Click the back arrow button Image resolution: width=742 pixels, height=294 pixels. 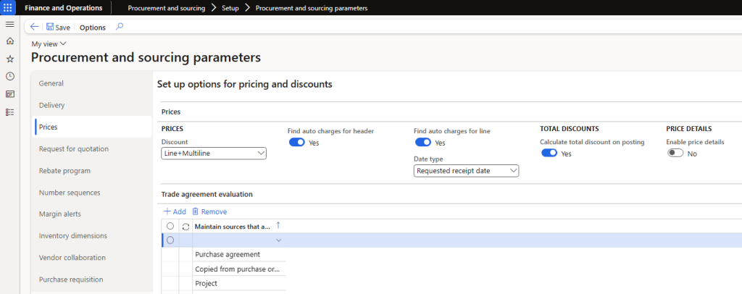(x=34, y=27)
